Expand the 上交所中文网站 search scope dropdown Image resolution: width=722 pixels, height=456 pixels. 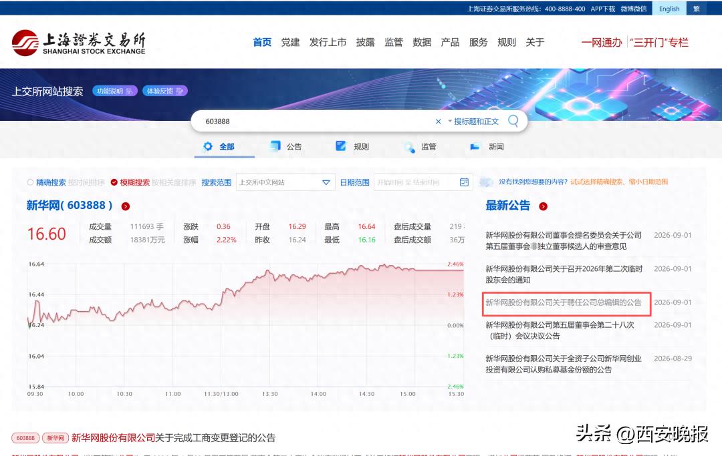(285, 182)
